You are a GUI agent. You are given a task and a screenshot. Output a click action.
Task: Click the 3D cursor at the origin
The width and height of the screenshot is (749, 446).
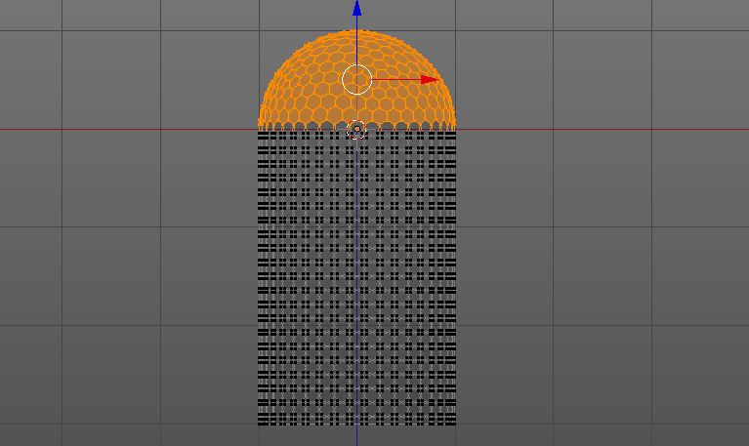(356, 130)
